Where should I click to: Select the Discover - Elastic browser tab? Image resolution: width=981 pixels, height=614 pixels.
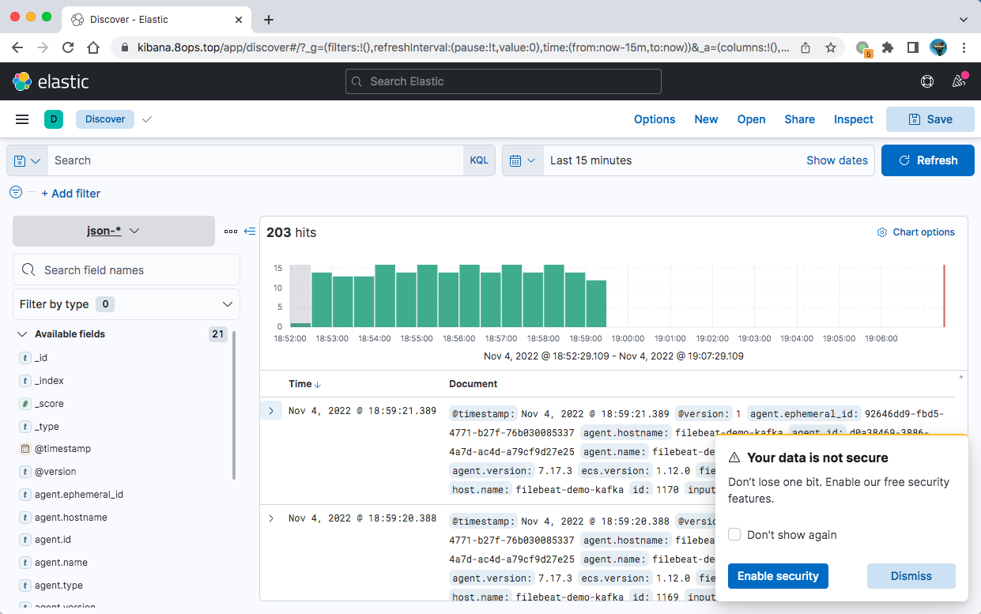[x=156, y=20]
